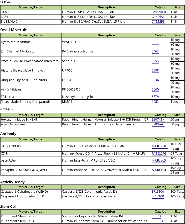Click 'Human GFAP DuoSet ELISA, 5 Plate'
This screenshot has height=224, width=185.
point(89,12)
